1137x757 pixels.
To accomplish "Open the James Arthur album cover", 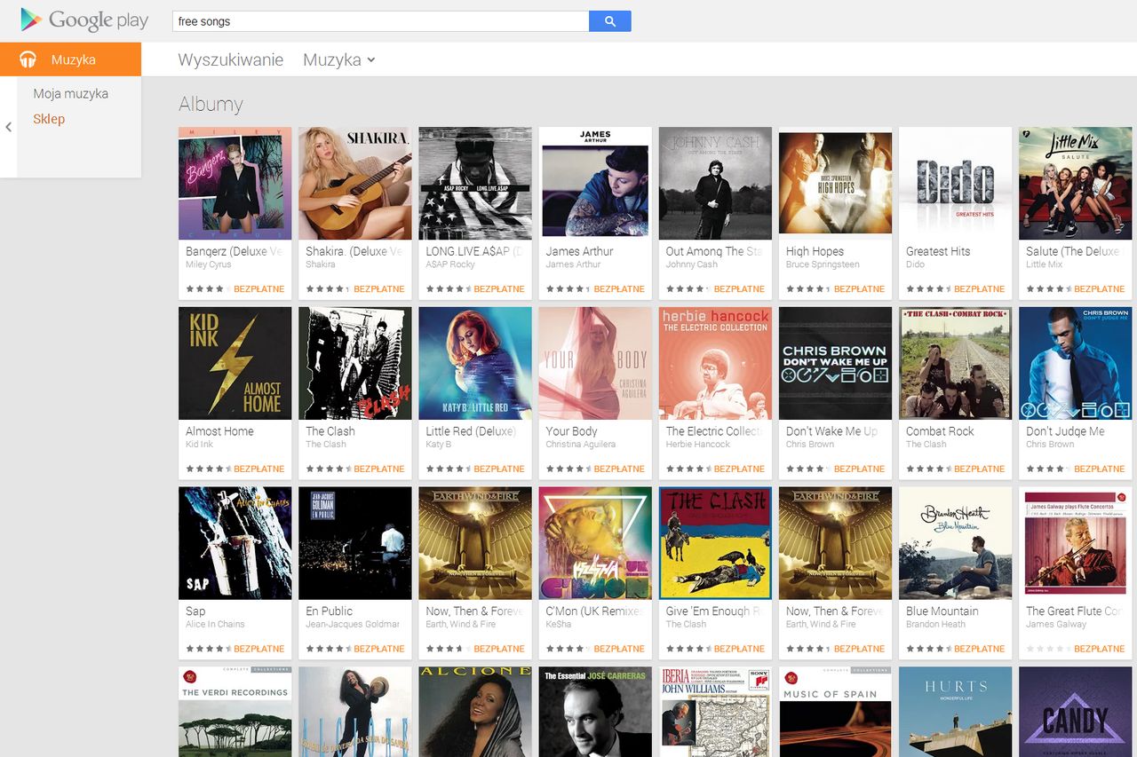I will coord(595,183).
